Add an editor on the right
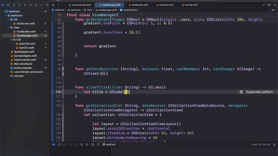This screenshot has width=278, height=156. (275, 5)
